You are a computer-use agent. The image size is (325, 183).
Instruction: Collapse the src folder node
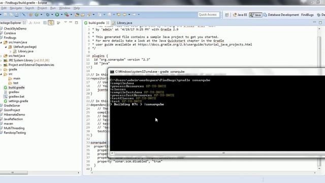pos(1,74)
